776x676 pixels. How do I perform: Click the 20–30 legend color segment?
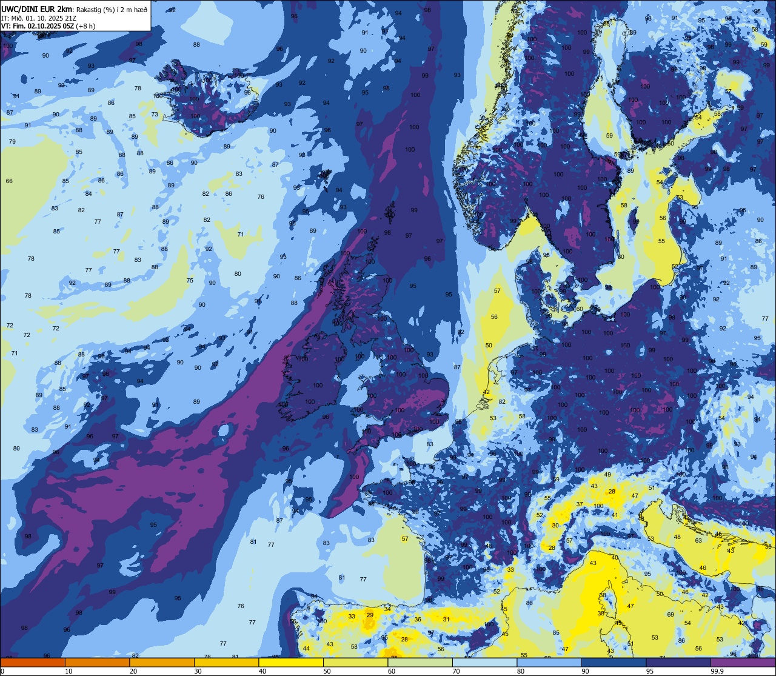click(162, 663)
